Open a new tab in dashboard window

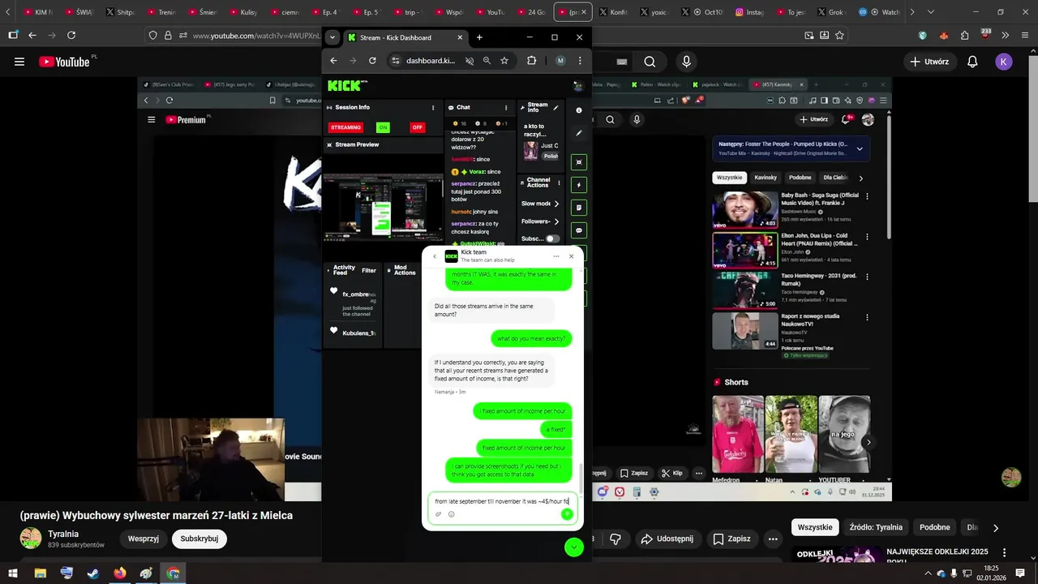[479, 37]
